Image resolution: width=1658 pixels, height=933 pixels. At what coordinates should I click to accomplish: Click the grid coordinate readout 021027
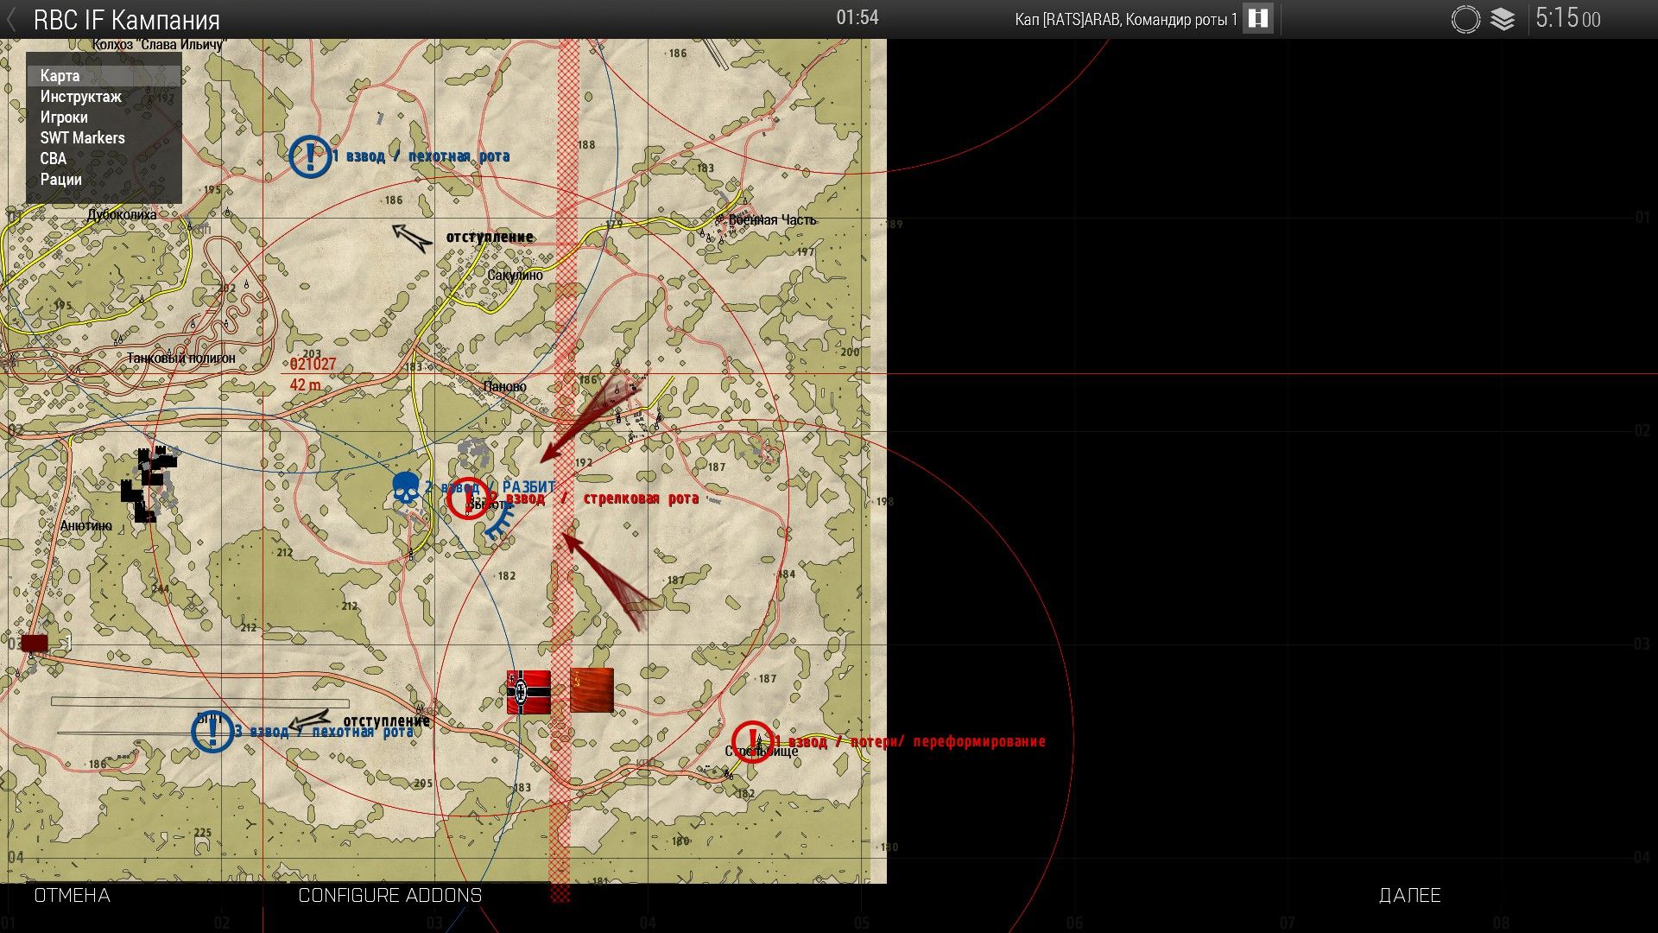(x=313, y=365)
